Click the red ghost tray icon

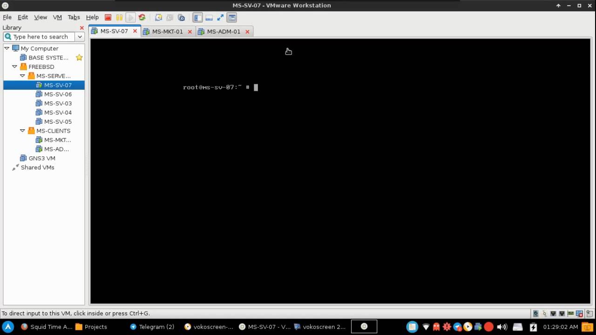(436, 327)
